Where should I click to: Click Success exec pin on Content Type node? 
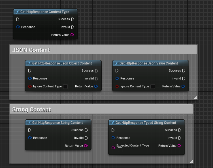pos(73,19)
